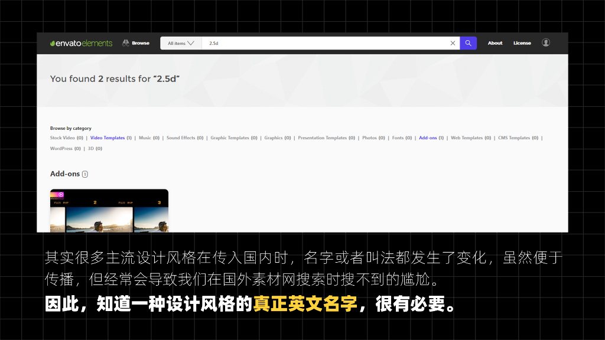
Task: Select the About menu item
Action: [495, 43]
